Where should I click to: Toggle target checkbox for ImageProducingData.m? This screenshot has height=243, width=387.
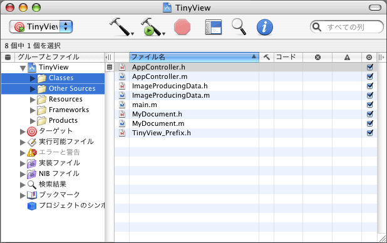(x=369, y=95)
